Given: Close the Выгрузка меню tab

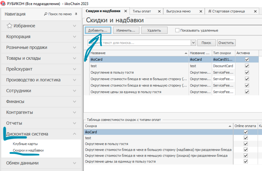Looking at the screenshot, I should click(201, 11).
